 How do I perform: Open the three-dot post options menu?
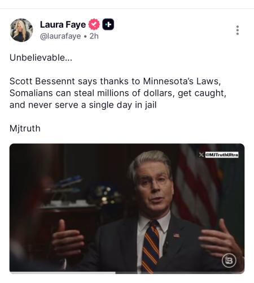(x=238, y=30)
